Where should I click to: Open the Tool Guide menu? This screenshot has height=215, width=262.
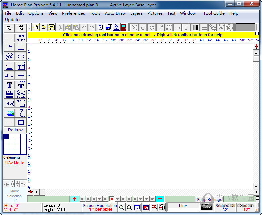[x=214, y=13]
